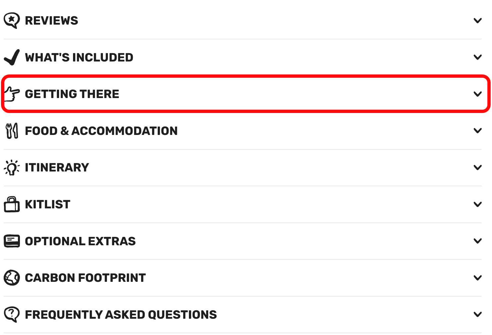Open Frequently Asked Questions heading
Image resolution: width=492 pixels, height=335 pixels.
point(121,314)
